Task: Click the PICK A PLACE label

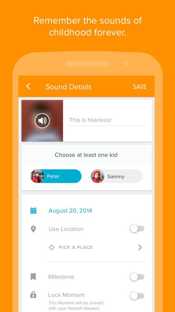Action: coord(76,247)
